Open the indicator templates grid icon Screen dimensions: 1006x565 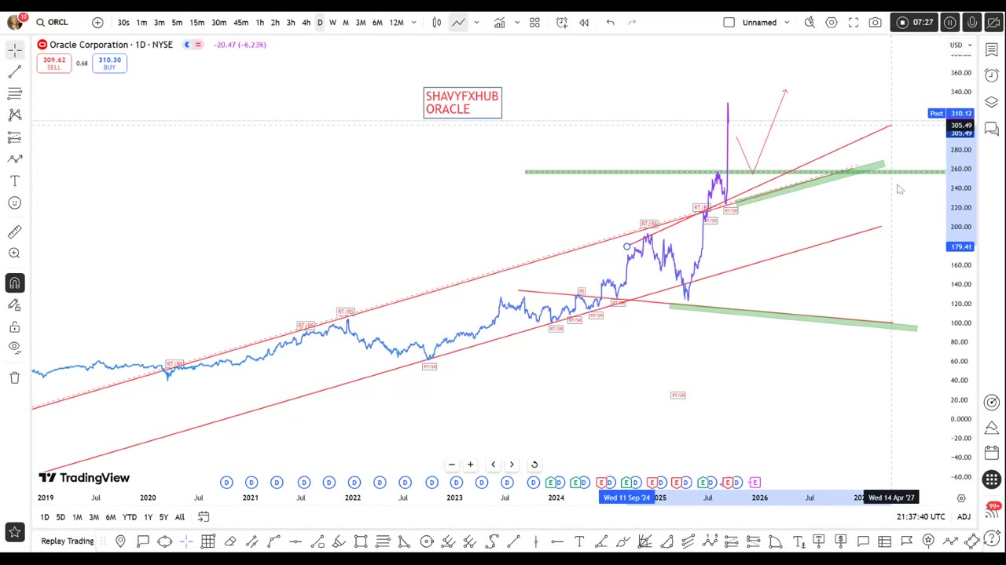(534, 22)
